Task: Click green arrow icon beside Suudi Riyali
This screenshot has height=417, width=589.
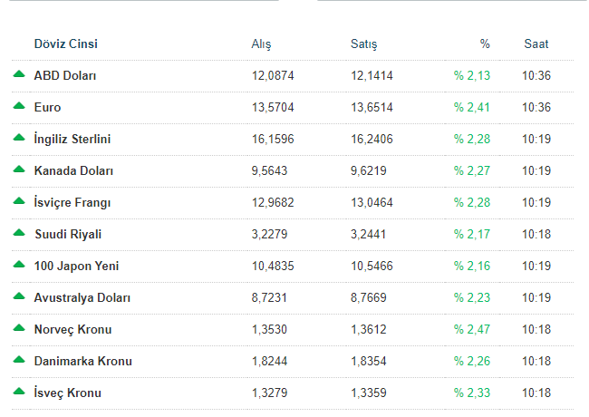Action: coord(19,233)
